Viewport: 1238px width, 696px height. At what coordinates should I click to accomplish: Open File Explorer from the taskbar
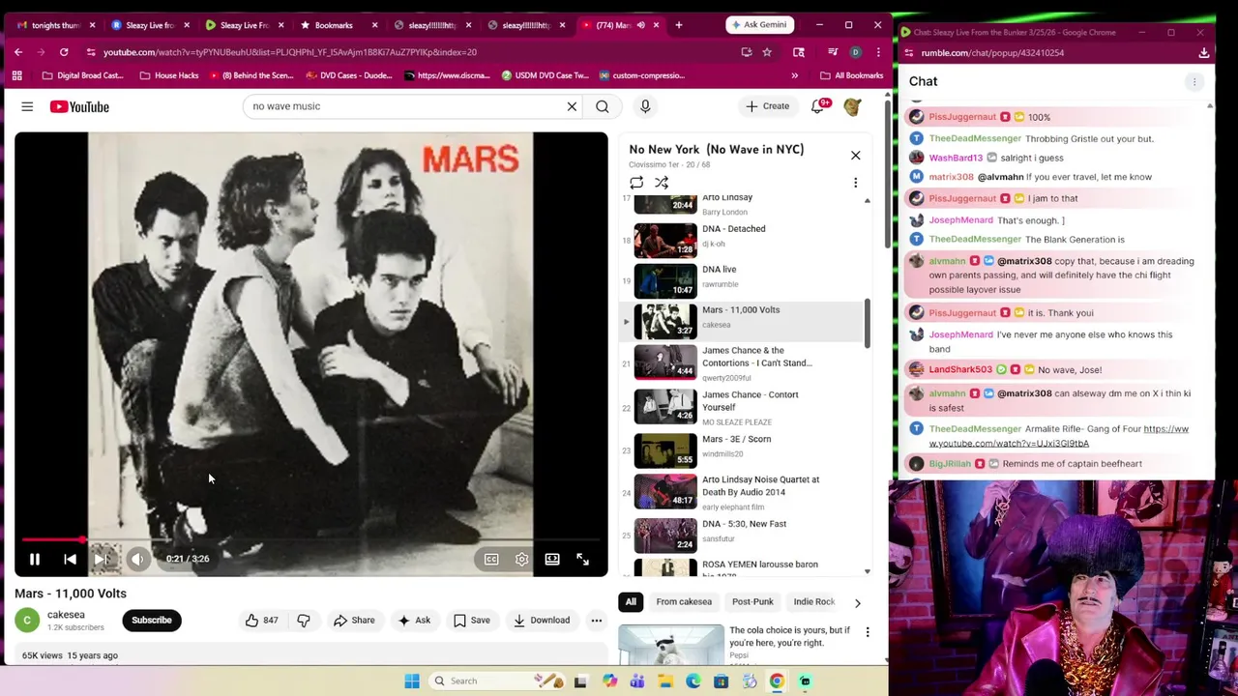coord(665,681)
